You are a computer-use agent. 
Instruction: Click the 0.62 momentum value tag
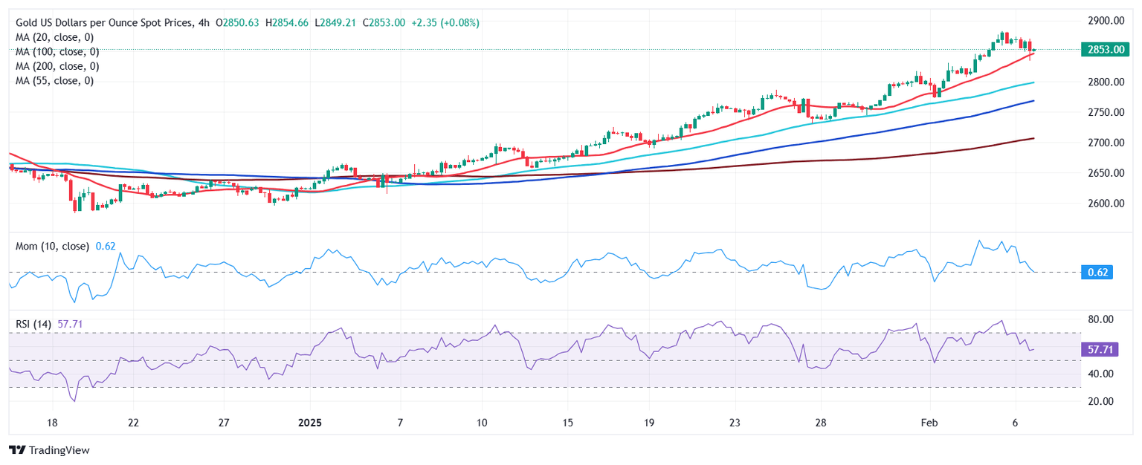(1097, 273)
